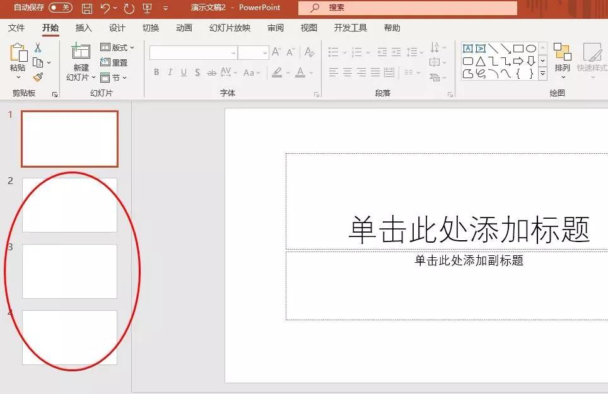Click the Paste button
This screenshot has height=394, width=608.
pos(16,57)
